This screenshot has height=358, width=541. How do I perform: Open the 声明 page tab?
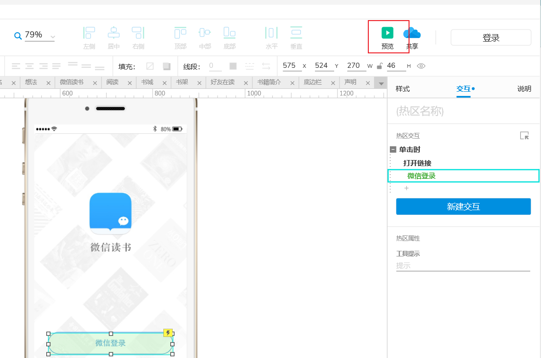point(350,82)
